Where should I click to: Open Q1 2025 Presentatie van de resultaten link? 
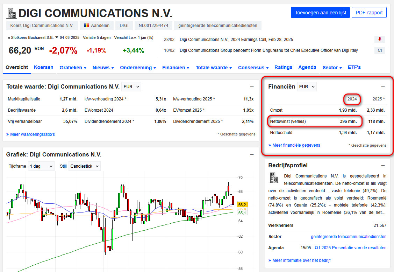(x=351, y=248)
